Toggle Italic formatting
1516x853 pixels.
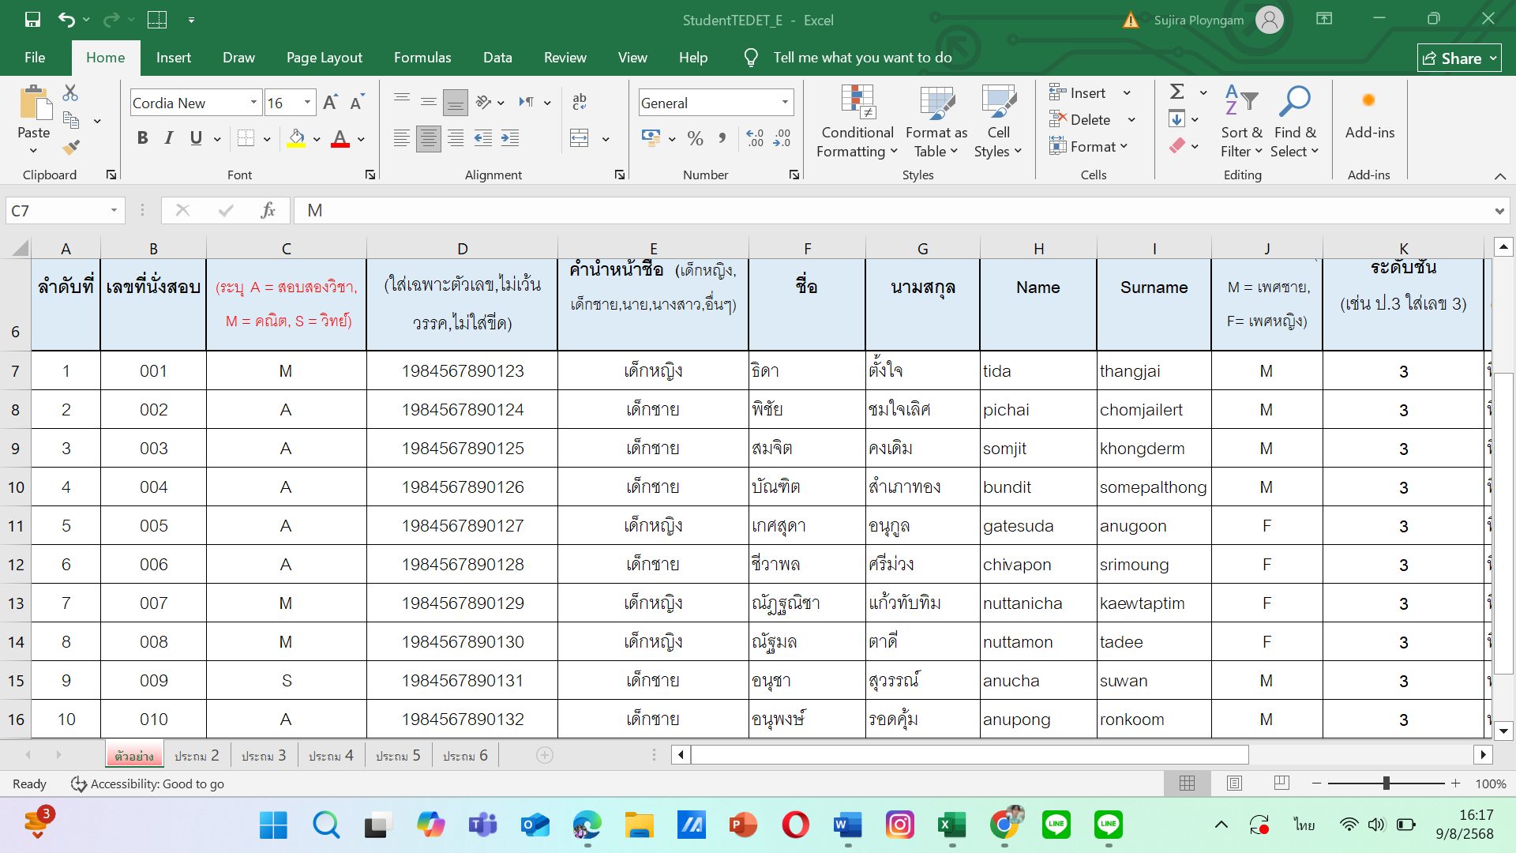[x=169, y=138]
